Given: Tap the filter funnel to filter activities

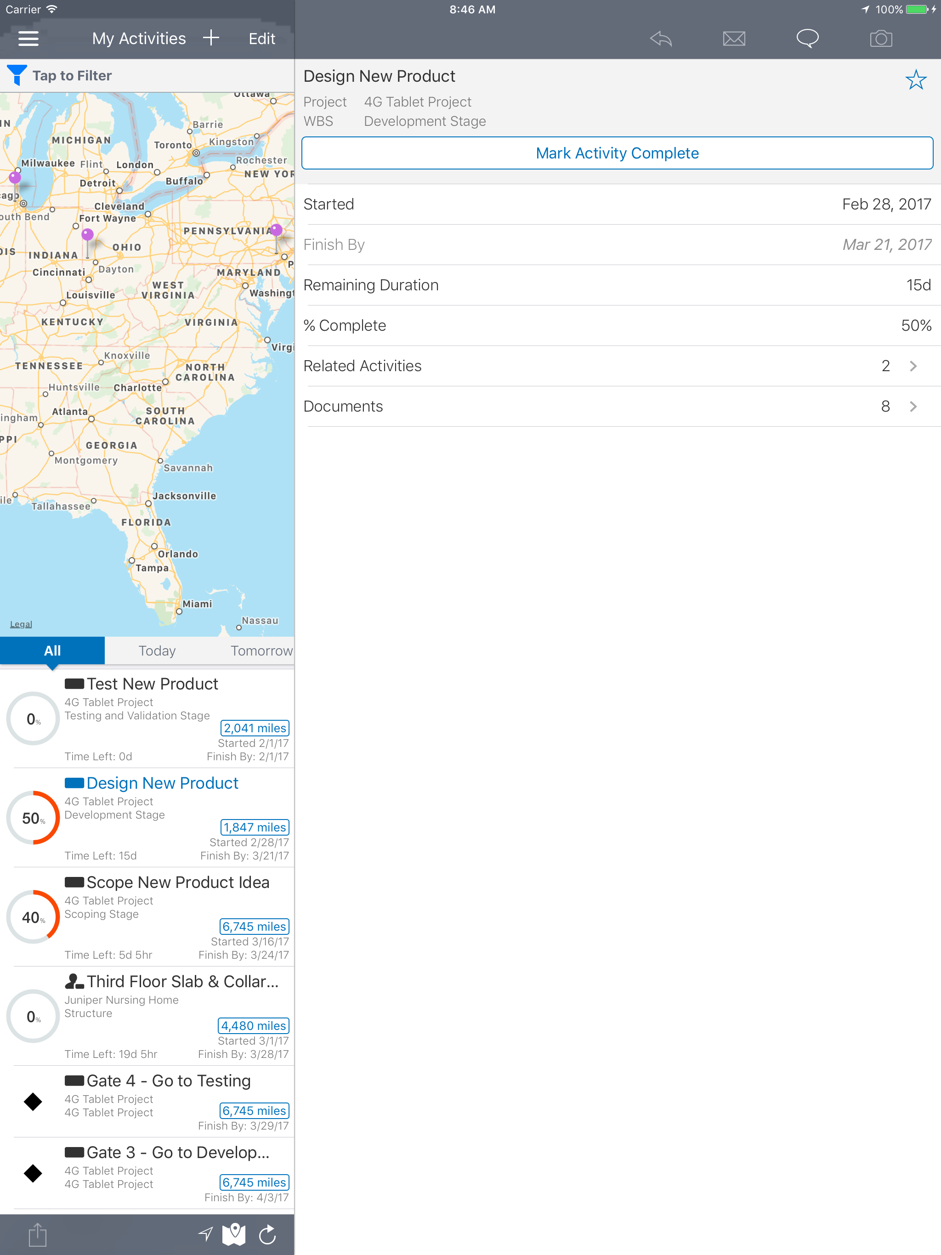Looking at the screenshot, I should pos(17,75).
